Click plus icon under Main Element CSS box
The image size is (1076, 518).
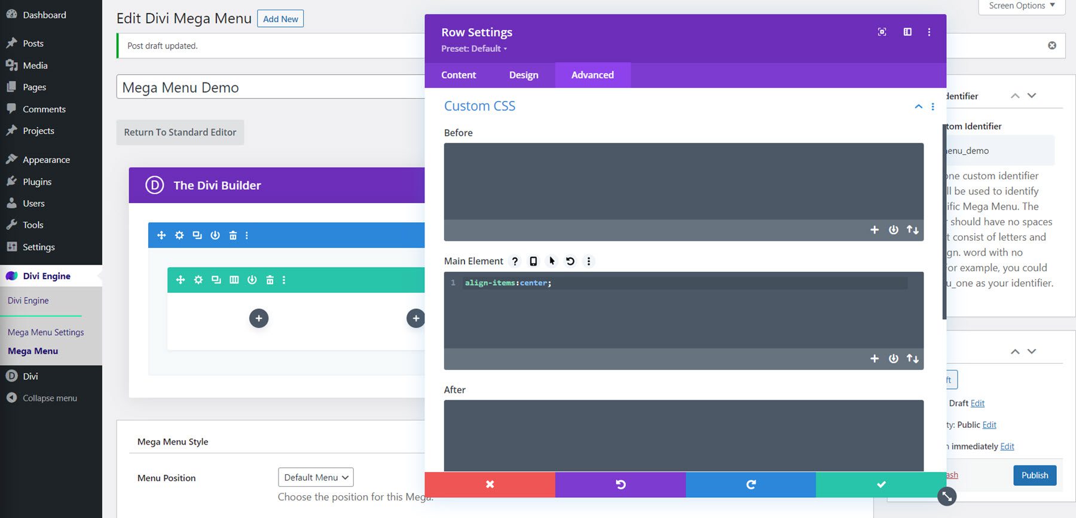point(875,358)
